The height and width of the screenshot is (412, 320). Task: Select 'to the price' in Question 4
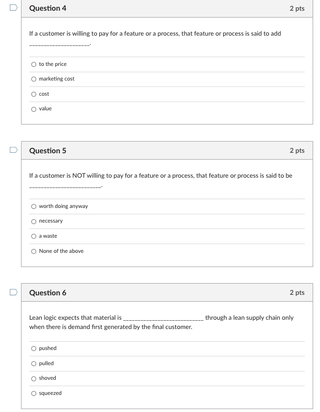34,64
